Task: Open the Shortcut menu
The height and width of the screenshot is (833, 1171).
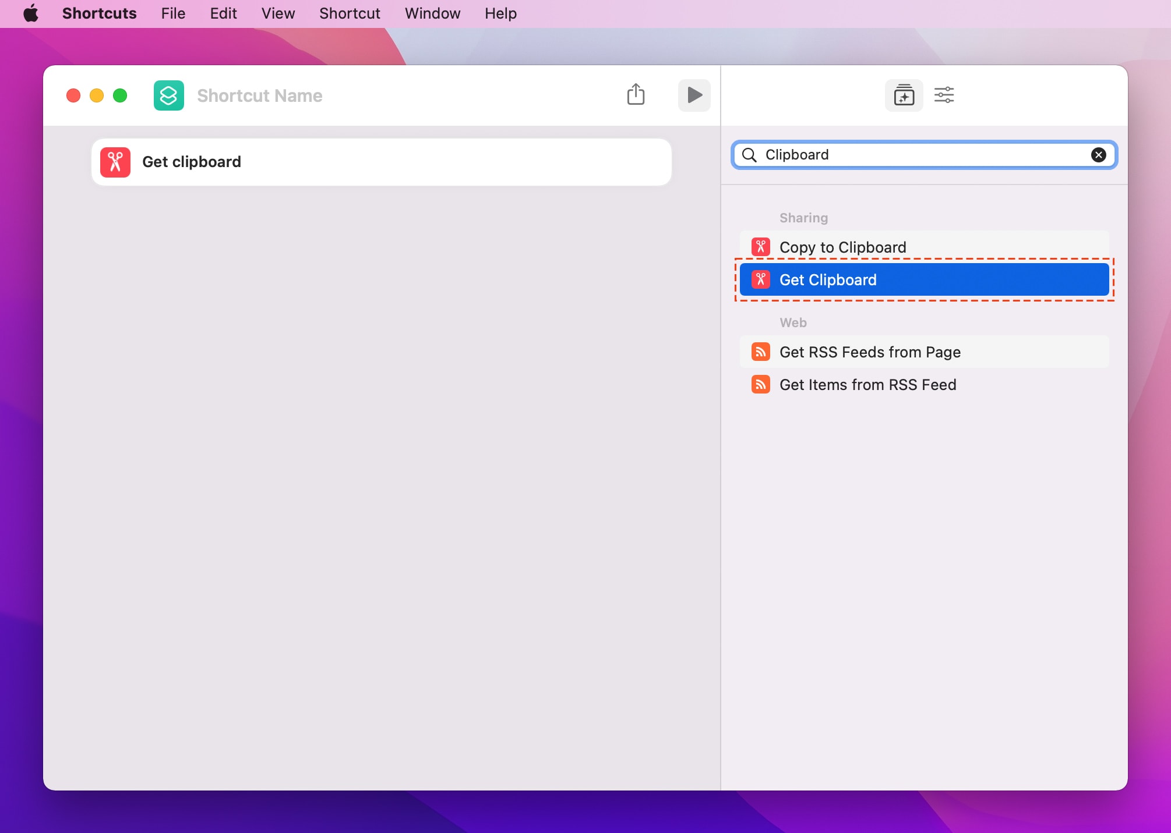Action: tap(349, 13)
